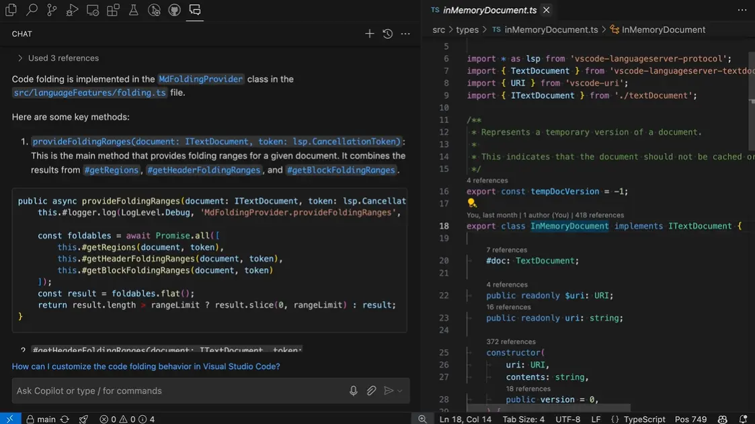Open problems via errors and warnings count

point(127,419)
